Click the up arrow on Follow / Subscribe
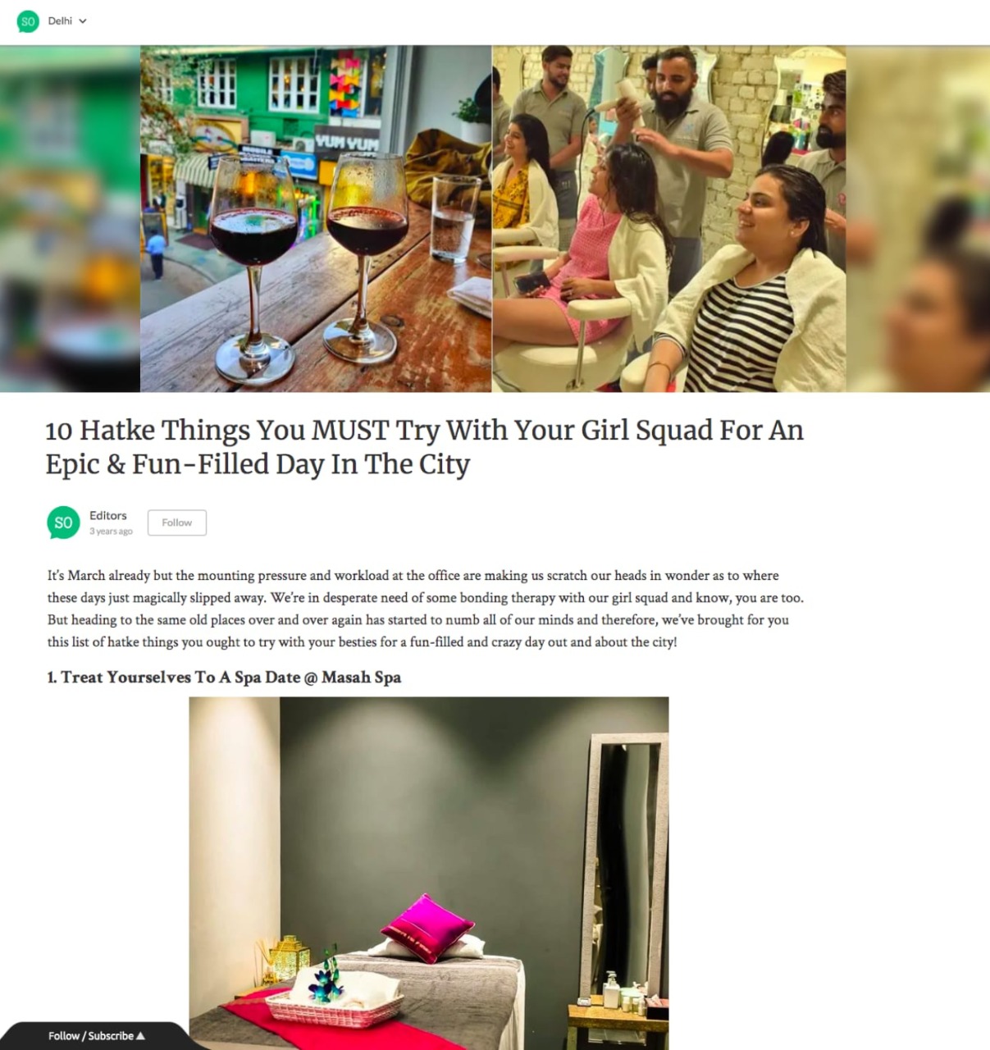Image resolution: width=990 pixels, height=1050 pixels. (140, 1035)
